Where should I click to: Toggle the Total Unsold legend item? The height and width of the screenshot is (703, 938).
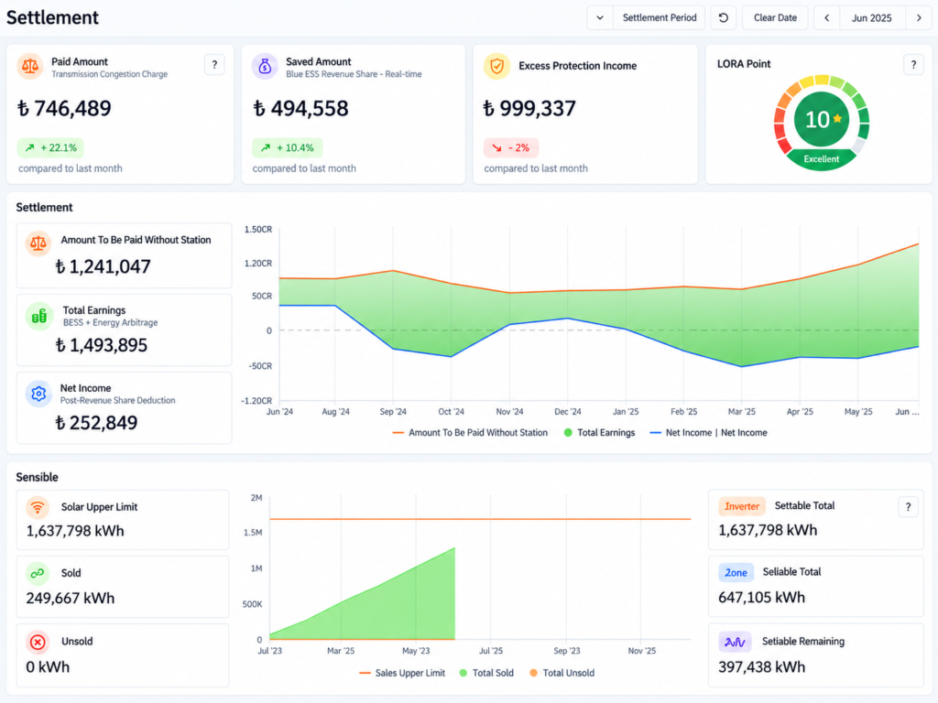(562, 673)
